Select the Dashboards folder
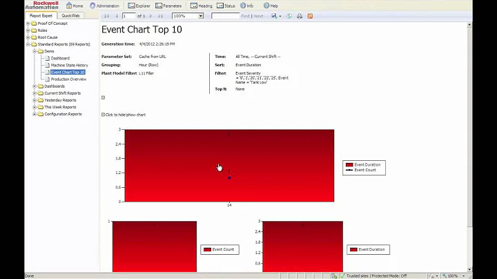497x279 pixels. pyautogui.click(x=55, y=86)
